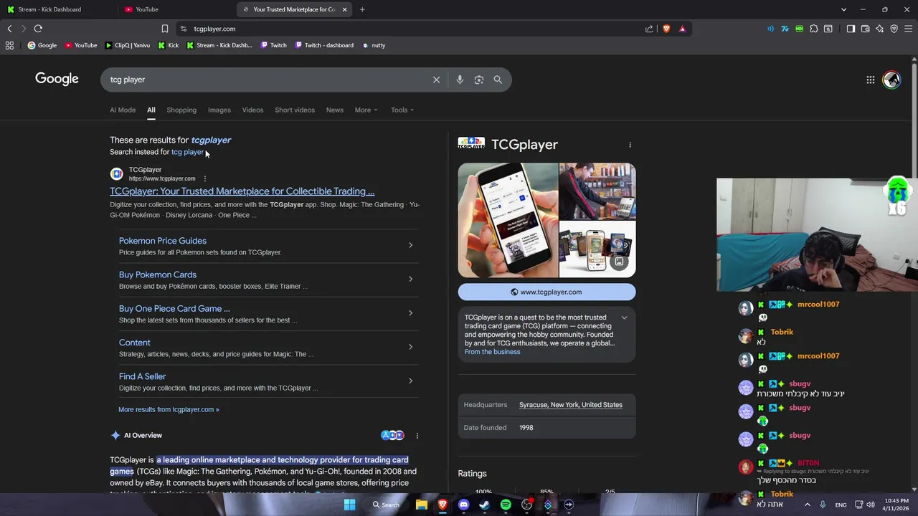Open Google Lens image search
Screen dimensions: 918x516
pos(479,80)
